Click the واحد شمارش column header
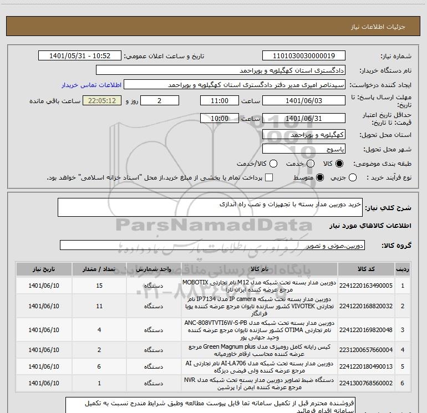Viewport: 427px width, 413px height. 154,269
